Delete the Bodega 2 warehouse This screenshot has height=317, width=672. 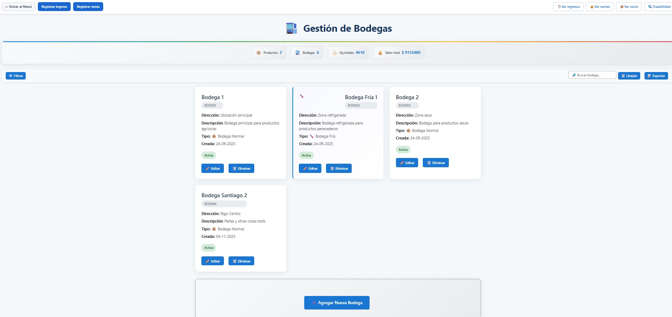tap(436, 163)
